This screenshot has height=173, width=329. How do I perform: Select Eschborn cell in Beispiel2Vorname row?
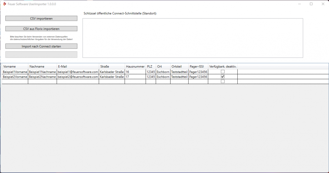pyautogui.click(x=163, y=77)
